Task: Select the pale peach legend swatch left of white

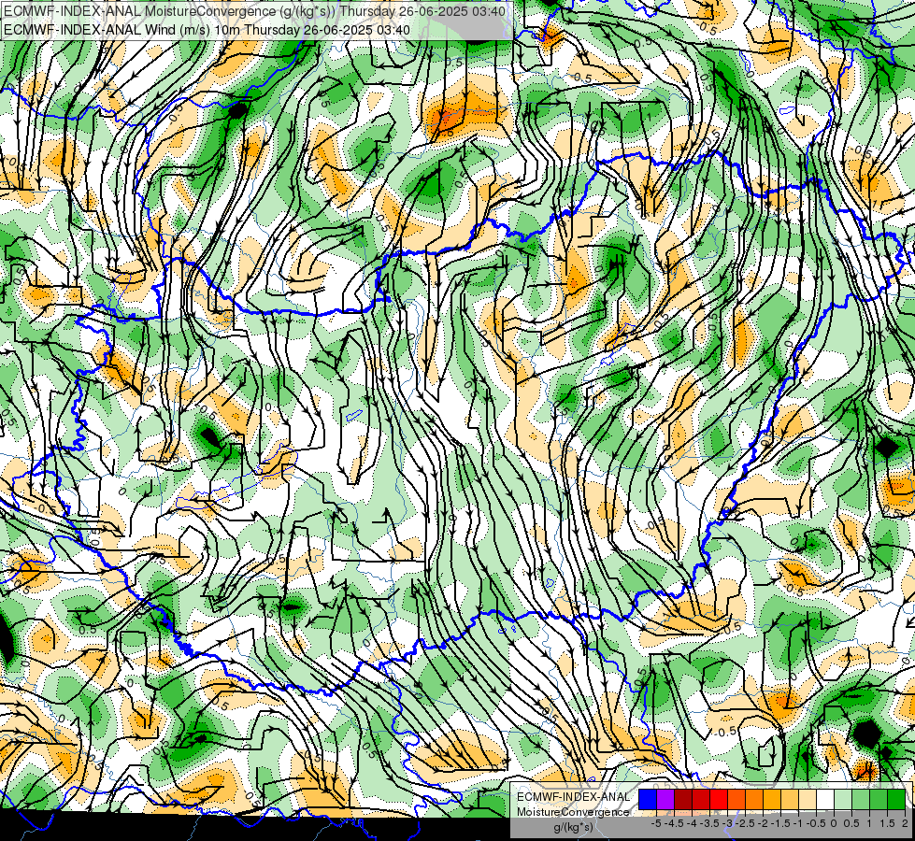Action: point(808,799)
